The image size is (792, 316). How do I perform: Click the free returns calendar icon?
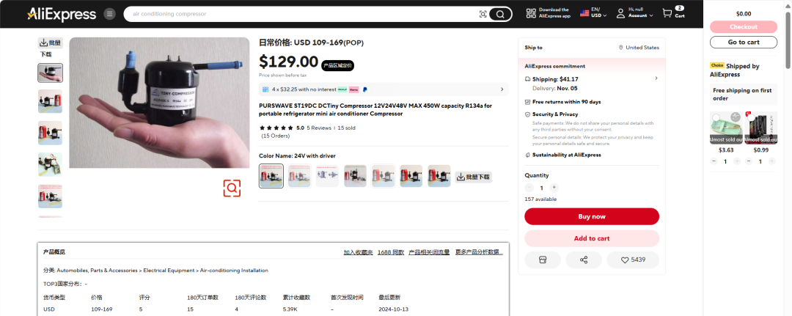click(527, 102)
